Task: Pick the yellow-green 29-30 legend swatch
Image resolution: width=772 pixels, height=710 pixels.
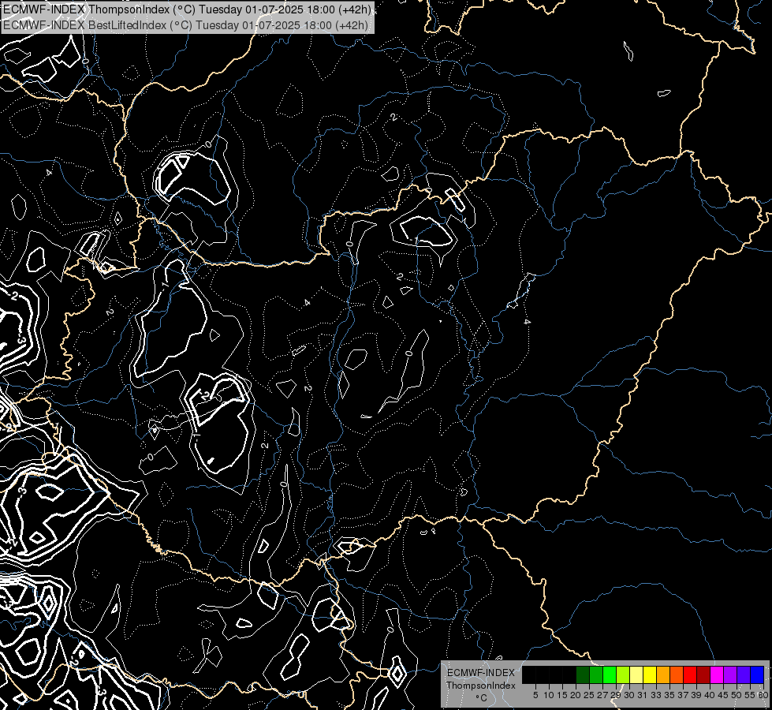Action: [x=623, y=674]
